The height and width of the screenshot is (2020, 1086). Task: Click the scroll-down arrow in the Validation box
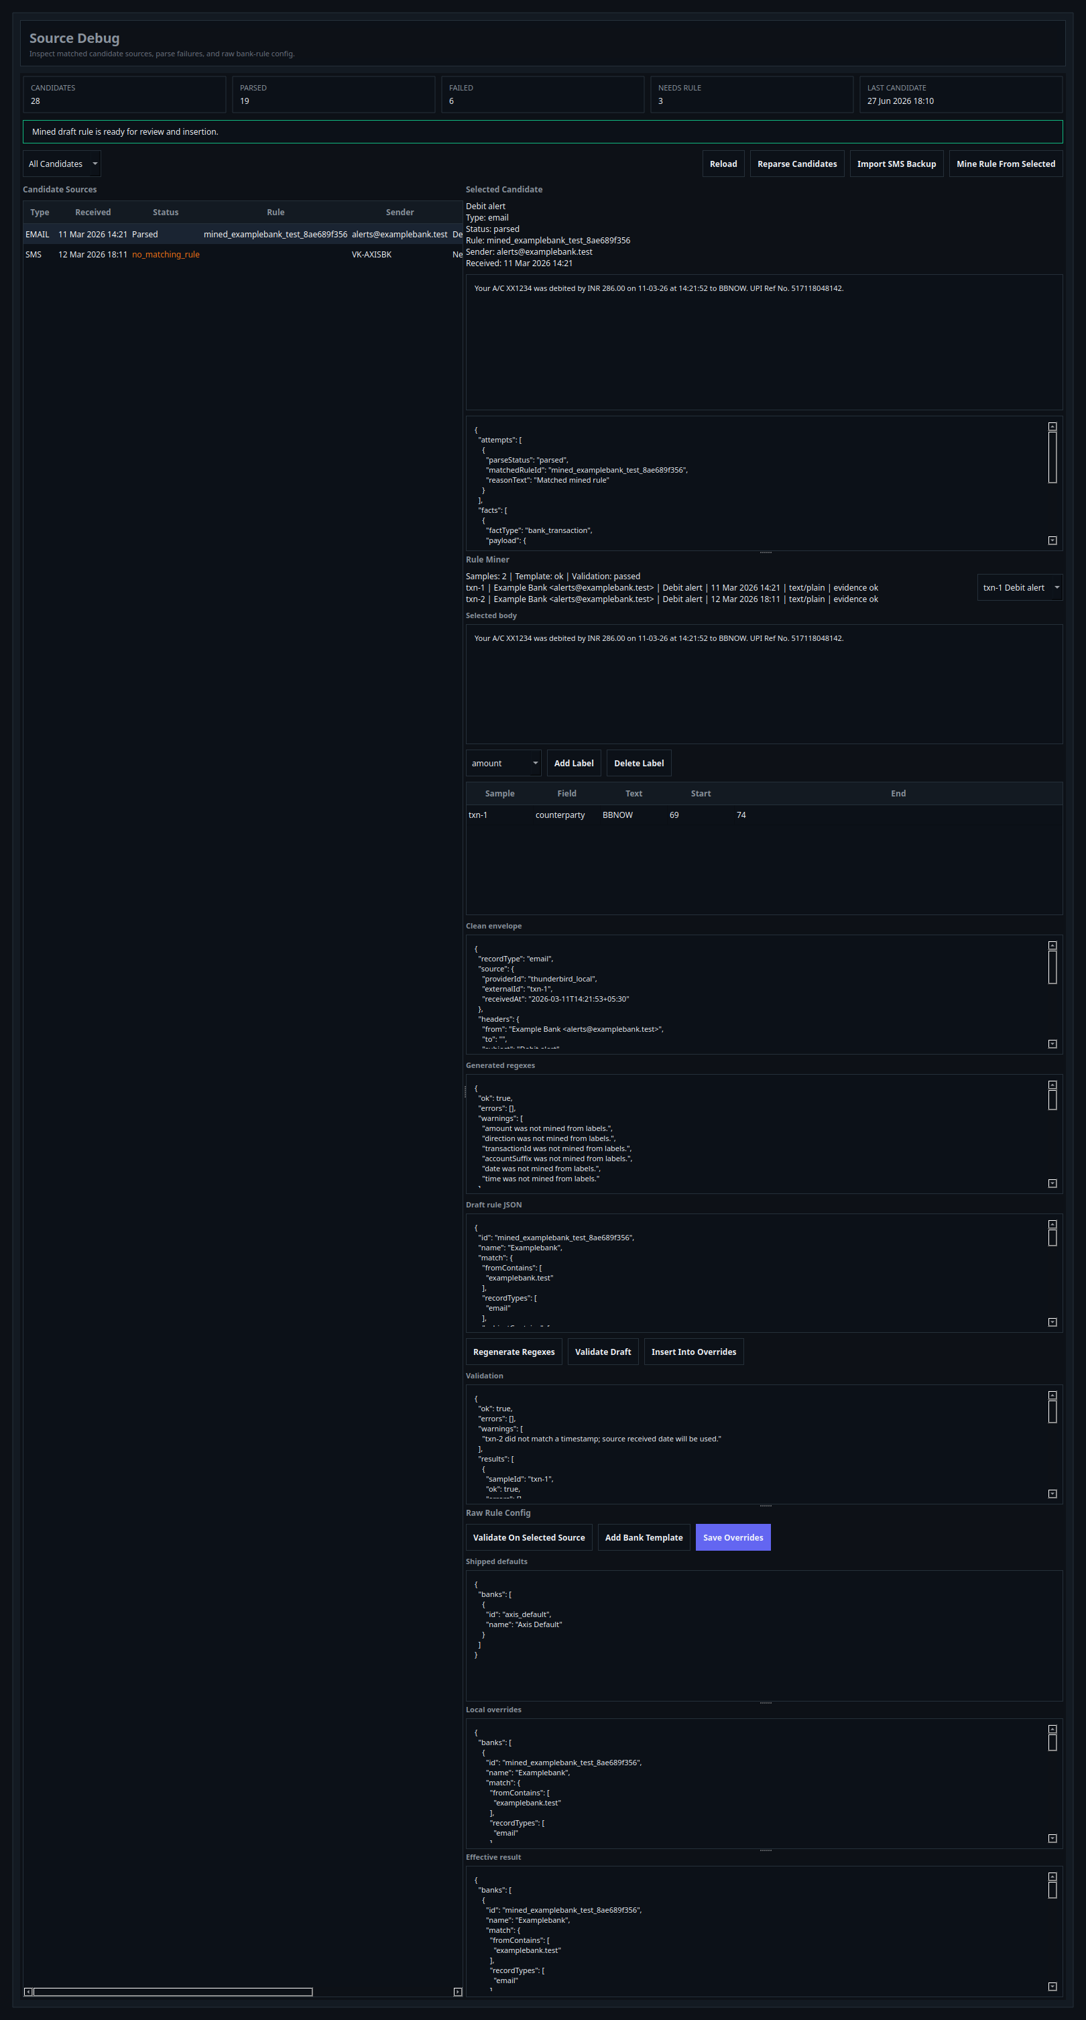(1052, 1494)
